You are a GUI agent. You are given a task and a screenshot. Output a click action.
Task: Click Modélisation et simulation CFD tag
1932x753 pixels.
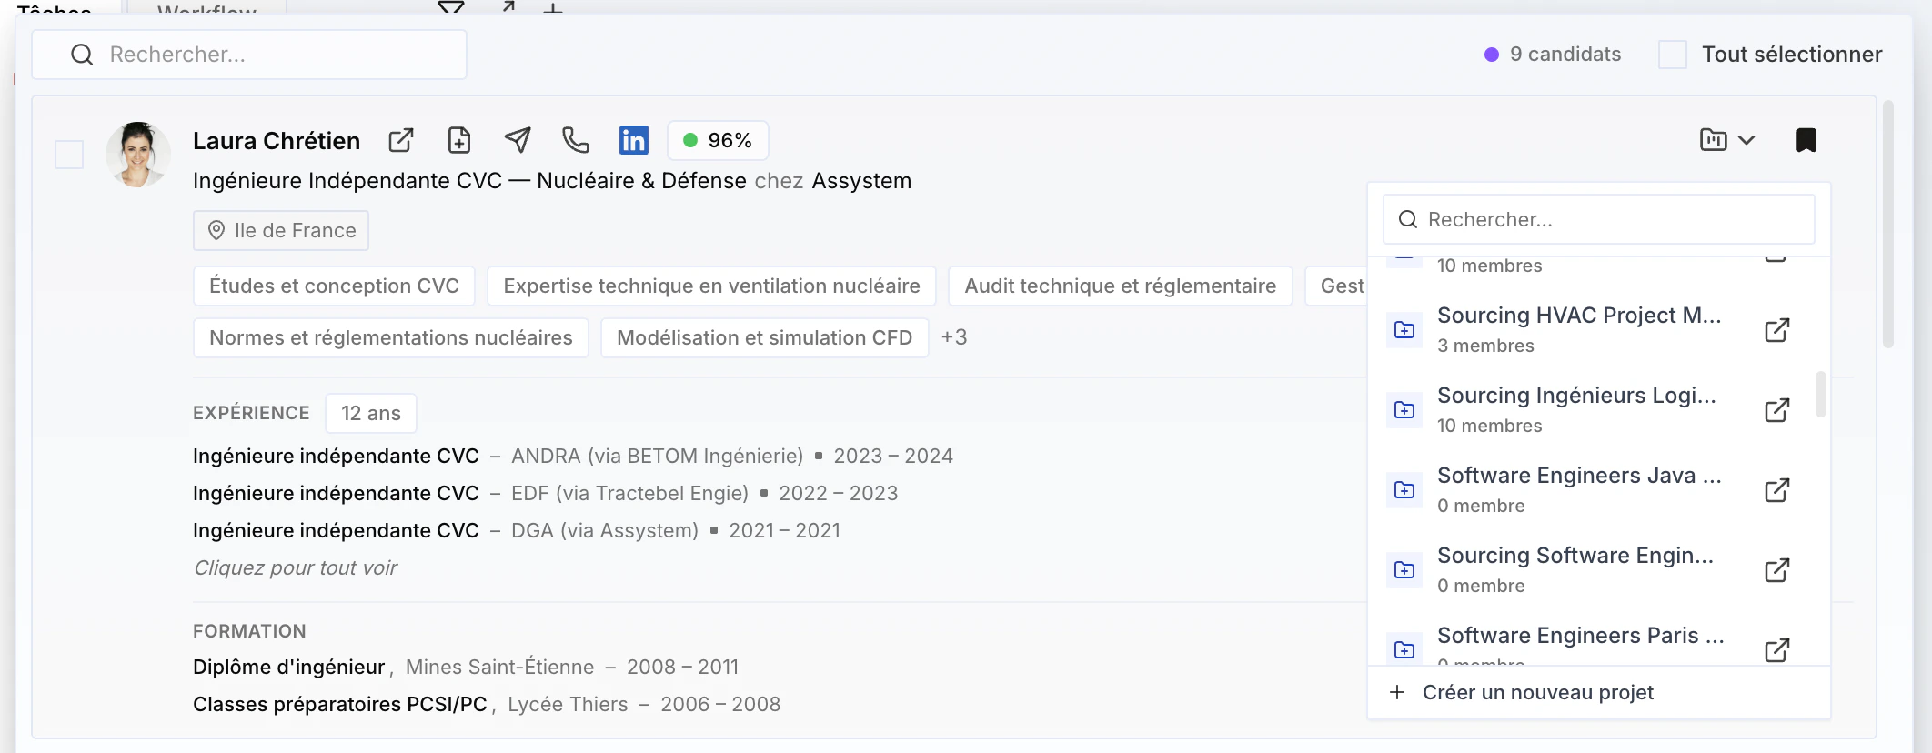765,338
